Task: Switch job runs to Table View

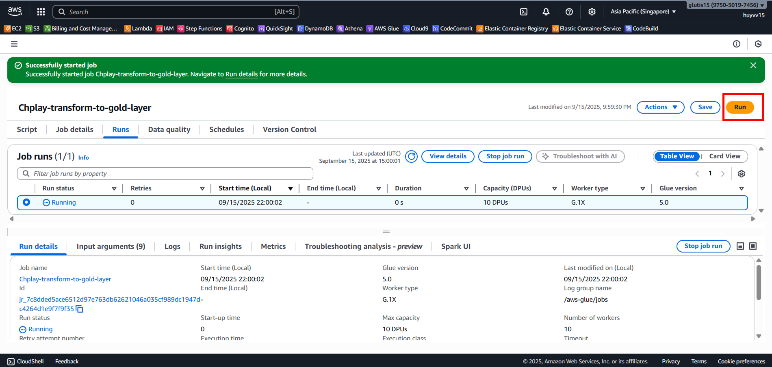Action: coord(677,156)
